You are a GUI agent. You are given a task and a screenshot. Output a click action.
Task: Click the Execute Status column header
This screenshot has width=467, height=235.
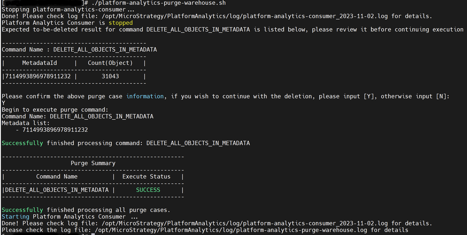tap(146, 177)
